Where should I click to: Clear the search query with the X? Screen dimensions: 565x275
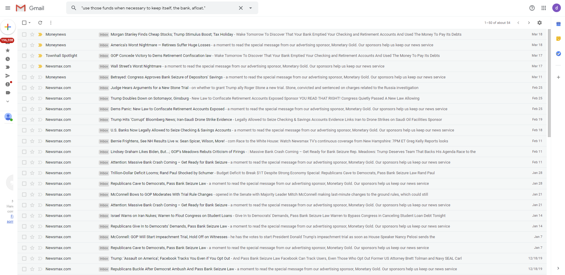(x=241, y=8)
